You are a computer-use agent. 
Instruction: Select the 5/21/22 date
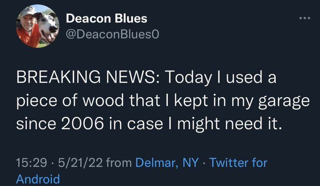point(80,163)
